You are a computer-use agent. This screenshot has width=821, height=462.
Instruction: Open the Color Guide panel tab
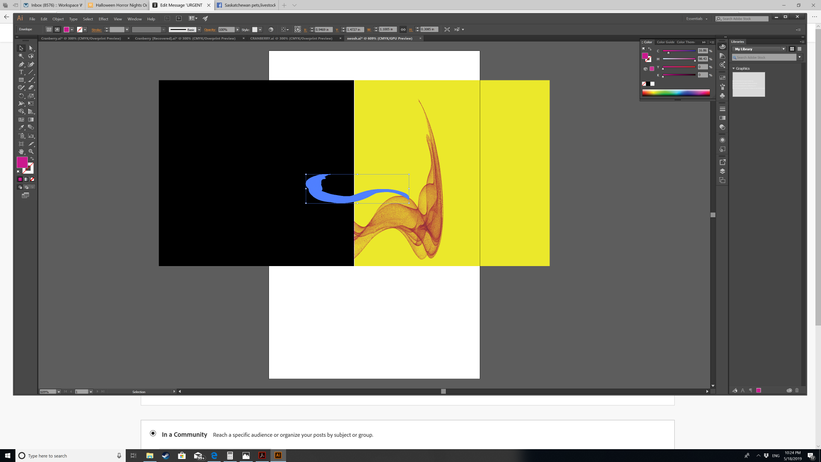tap(665, 42)
